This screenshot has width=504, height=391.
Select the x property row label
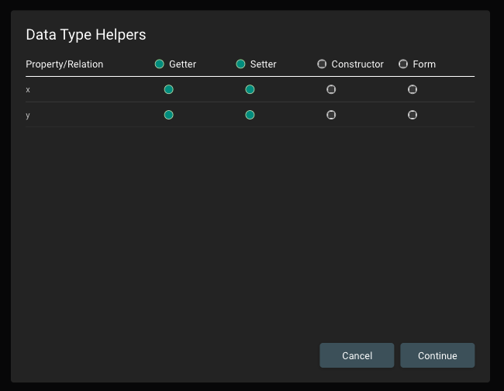pyautogui.click(x=28, y=90)
